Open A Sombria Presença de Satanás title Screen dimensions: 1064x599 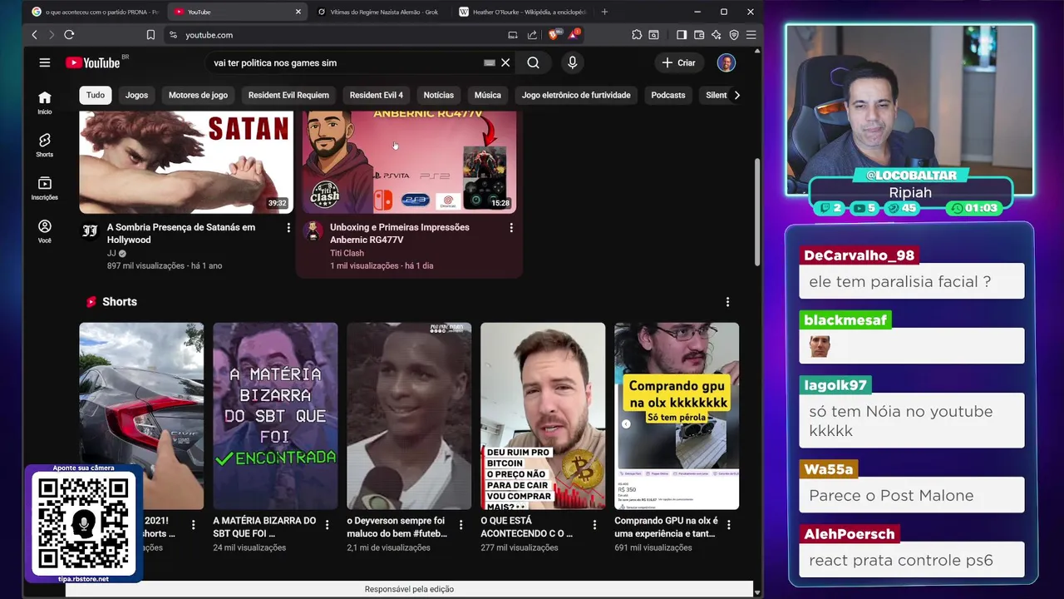(x=181, y=233)
